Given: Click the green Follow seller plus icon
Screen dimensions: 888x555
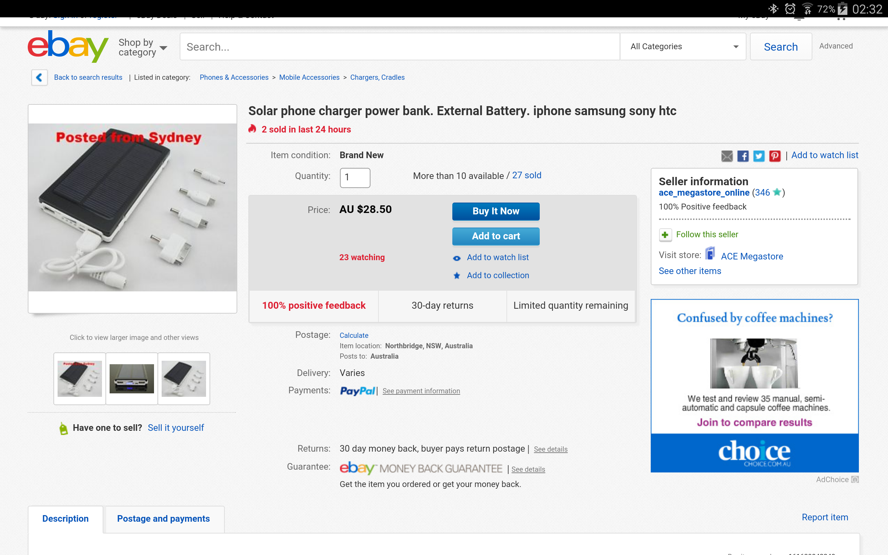Looking at the screenshot, I should [665, 234].
